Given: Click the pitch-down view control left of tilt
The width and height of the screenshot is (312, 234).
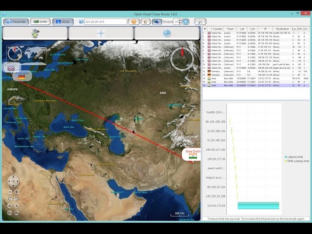Looking at the screenshot, I should (x=10, y=206).
